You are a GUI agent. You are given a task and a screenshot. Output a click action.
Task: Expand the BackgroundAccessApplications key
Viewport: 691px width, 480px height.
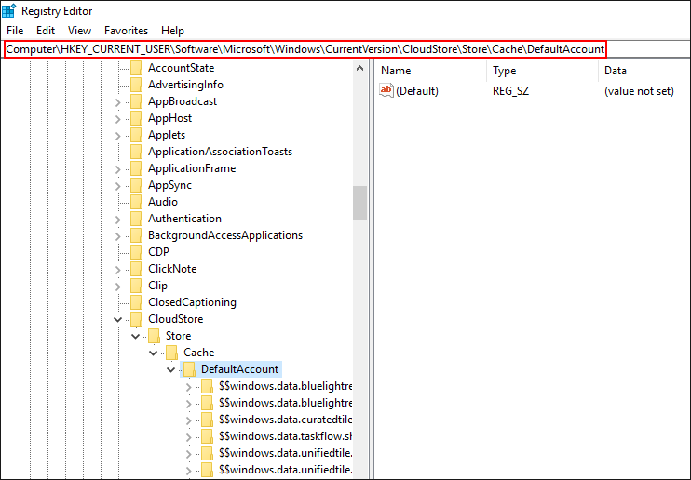[x=117, y=236]
